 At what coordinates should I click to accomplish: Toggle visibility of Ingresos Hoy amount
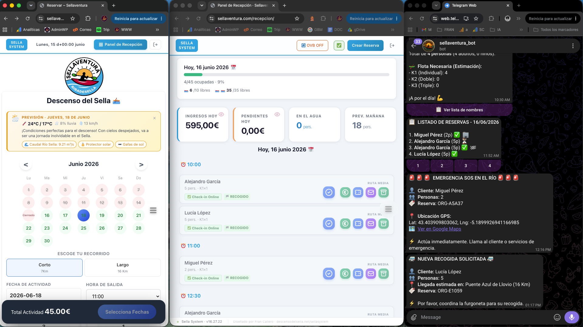point(221,114)
